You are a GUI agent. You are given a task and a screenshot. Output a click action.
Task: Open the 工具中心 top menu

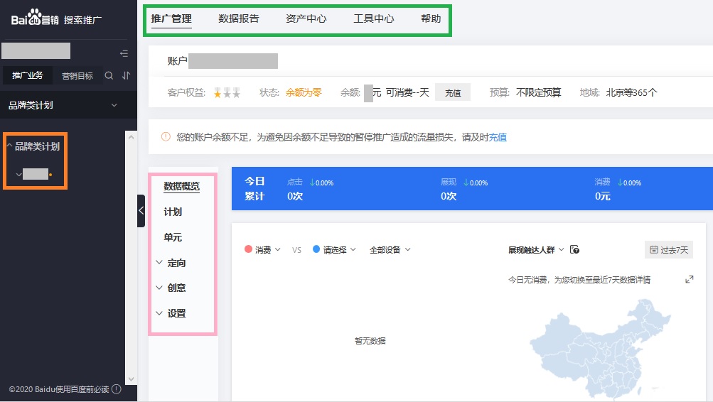[374, 19]
